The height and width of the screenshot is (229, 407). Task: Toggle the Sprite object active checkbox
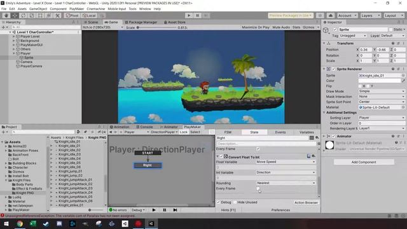335,30
